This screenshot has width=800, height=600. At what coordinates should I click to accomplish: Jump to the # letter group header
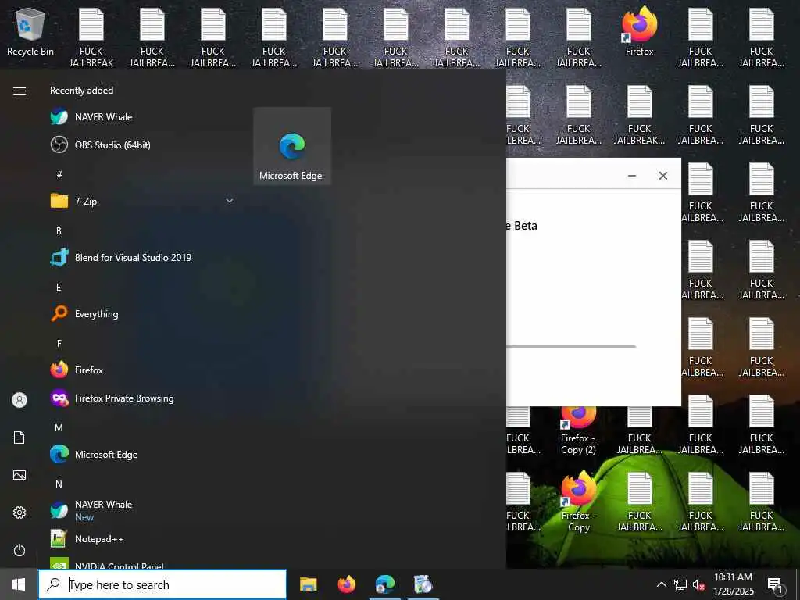(x=59, y=174)
